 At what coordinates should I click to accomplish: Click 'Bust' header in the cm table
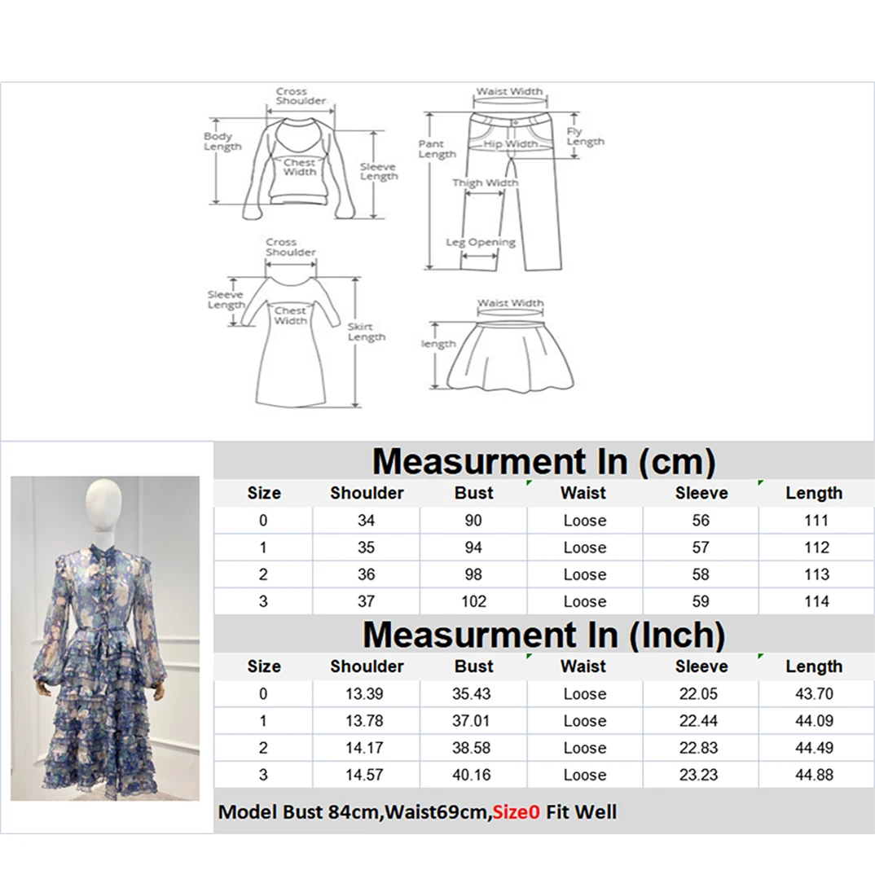tap(474, 493)
